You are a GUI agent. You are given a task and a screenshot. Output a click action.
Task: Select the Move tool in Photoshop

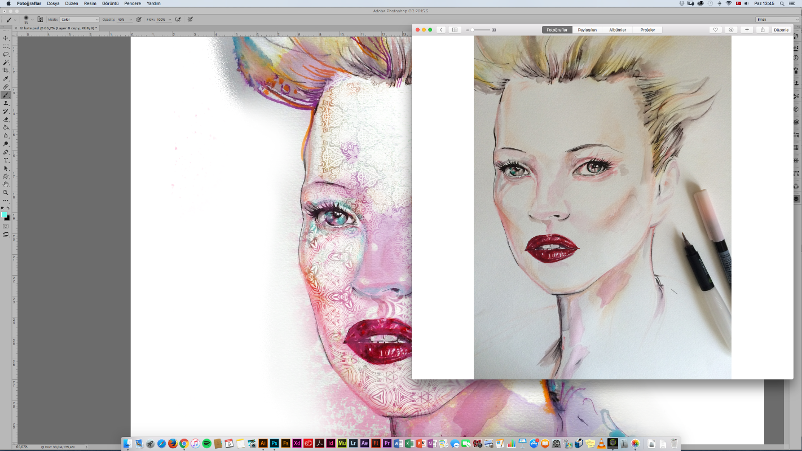click(x=6, y=38)
